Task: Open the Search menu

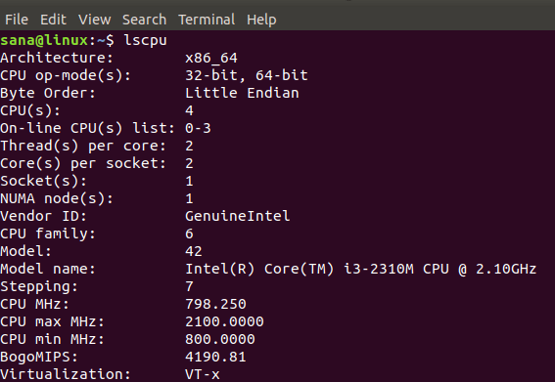Action: (x=145, y=20)
